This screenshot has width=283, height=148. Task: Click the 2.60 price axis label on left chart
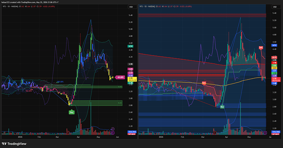point(130,112)
